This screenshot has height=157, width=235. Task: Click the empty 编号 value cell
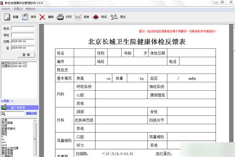(84, 61)
